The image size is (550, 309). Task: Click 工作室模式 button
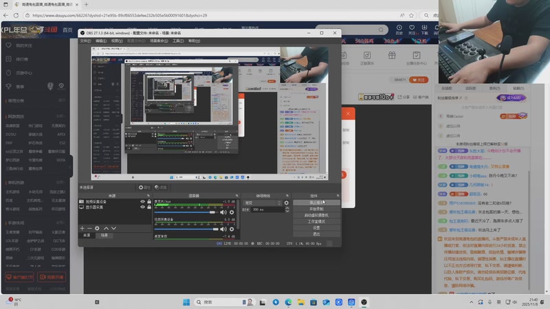point(316,222)
